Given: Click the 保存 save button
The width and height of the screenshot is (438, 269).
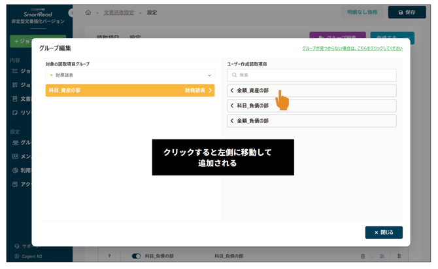Looking at the screenshot, I should (407, 12).
